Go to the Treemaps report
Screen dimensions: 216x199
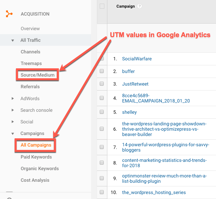coord(31,64)
